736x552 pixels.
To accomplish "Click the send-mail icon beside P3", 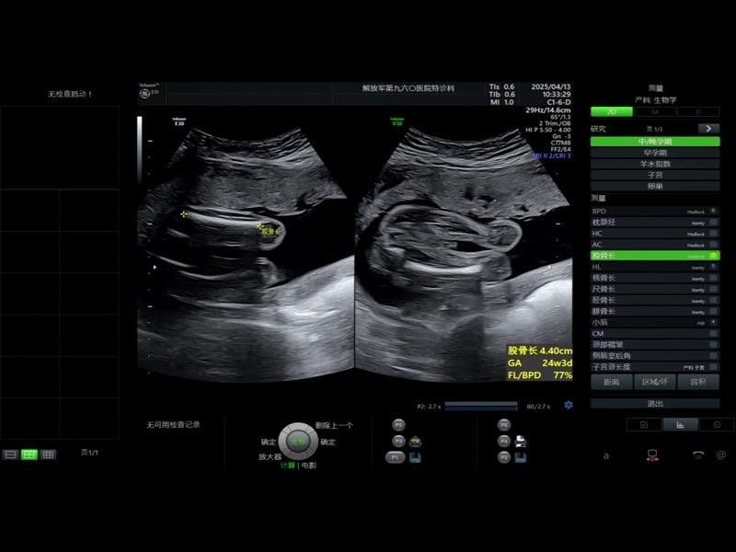I will click(x=416, y=442).
